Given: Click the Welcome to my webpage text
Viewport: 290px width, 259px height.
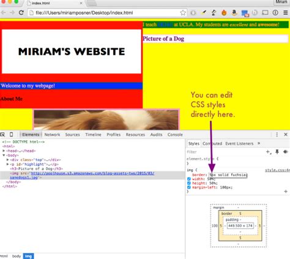Looking at the screenshot, I should (x=28, y=86).
